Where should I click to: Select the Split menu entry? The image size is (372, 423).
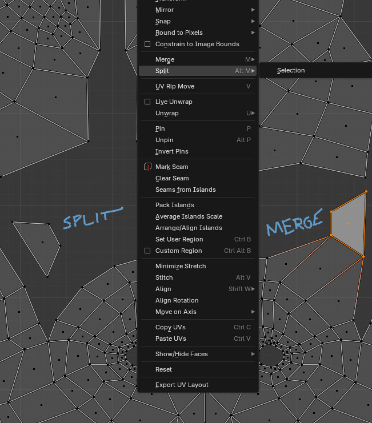(198, 71)
